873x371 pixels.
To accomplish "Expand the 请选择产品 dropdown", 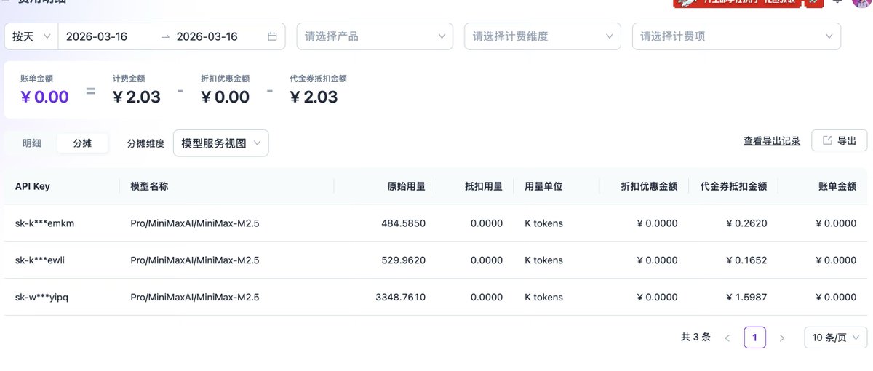I will click(x=375, y=36).
